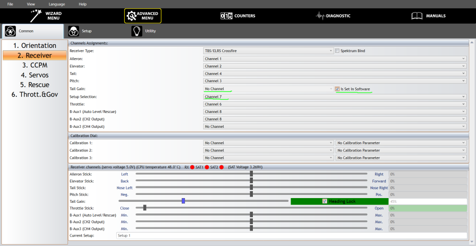Expand the Throttle channel dropdown
This screenshot has height=246, width=476.
(335, 104)
